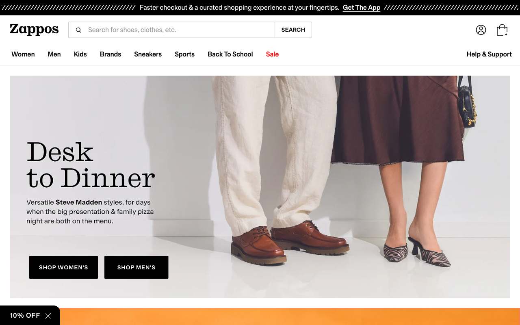Open the account profile icon

click(x=481, y=30)
